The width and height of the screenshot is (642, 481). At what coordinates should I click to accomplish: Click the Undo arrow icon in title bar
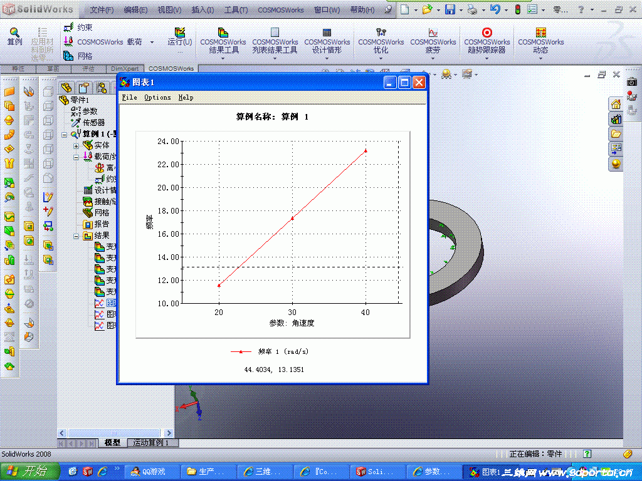[495, 9]
